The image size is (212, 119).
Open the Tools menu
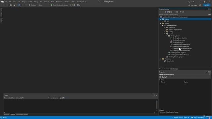point(52,2)
